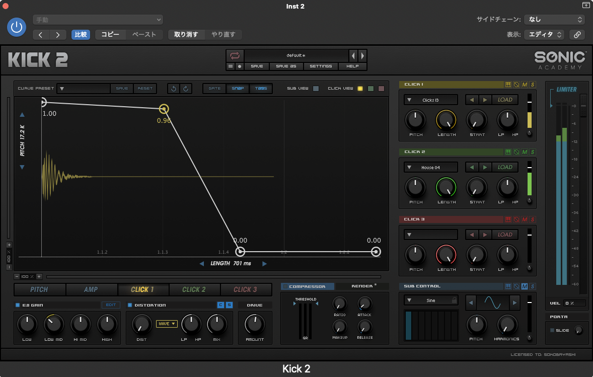Enable the Compressor checkbox
Screen dimensions: 593x377
(285, 286)
